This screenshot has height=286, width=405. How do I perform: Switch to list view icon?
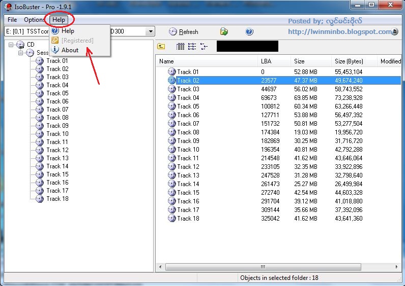[x=192, y=46]
